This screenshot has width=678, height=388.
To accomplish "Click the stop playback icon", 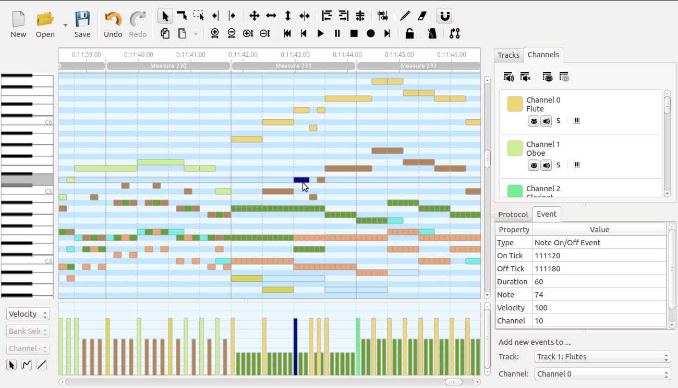I will coord(355,33).
